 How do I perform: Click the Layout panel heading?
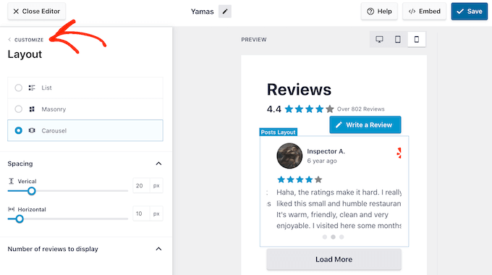25,54
